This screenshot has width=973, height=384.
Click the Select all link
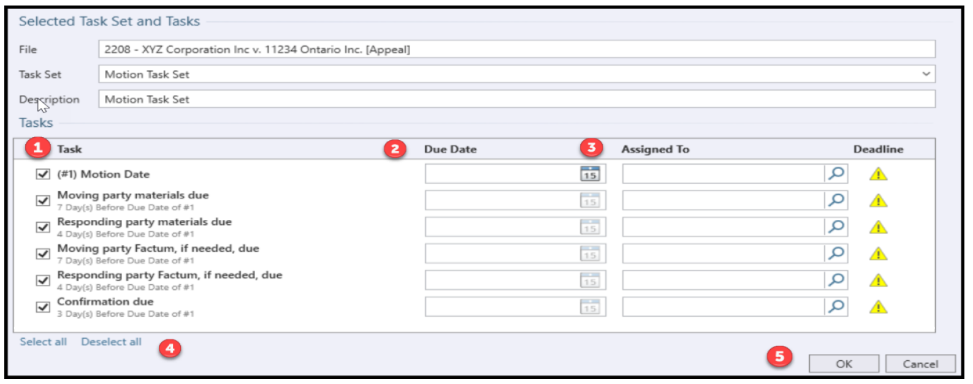[x=43, y=342]
